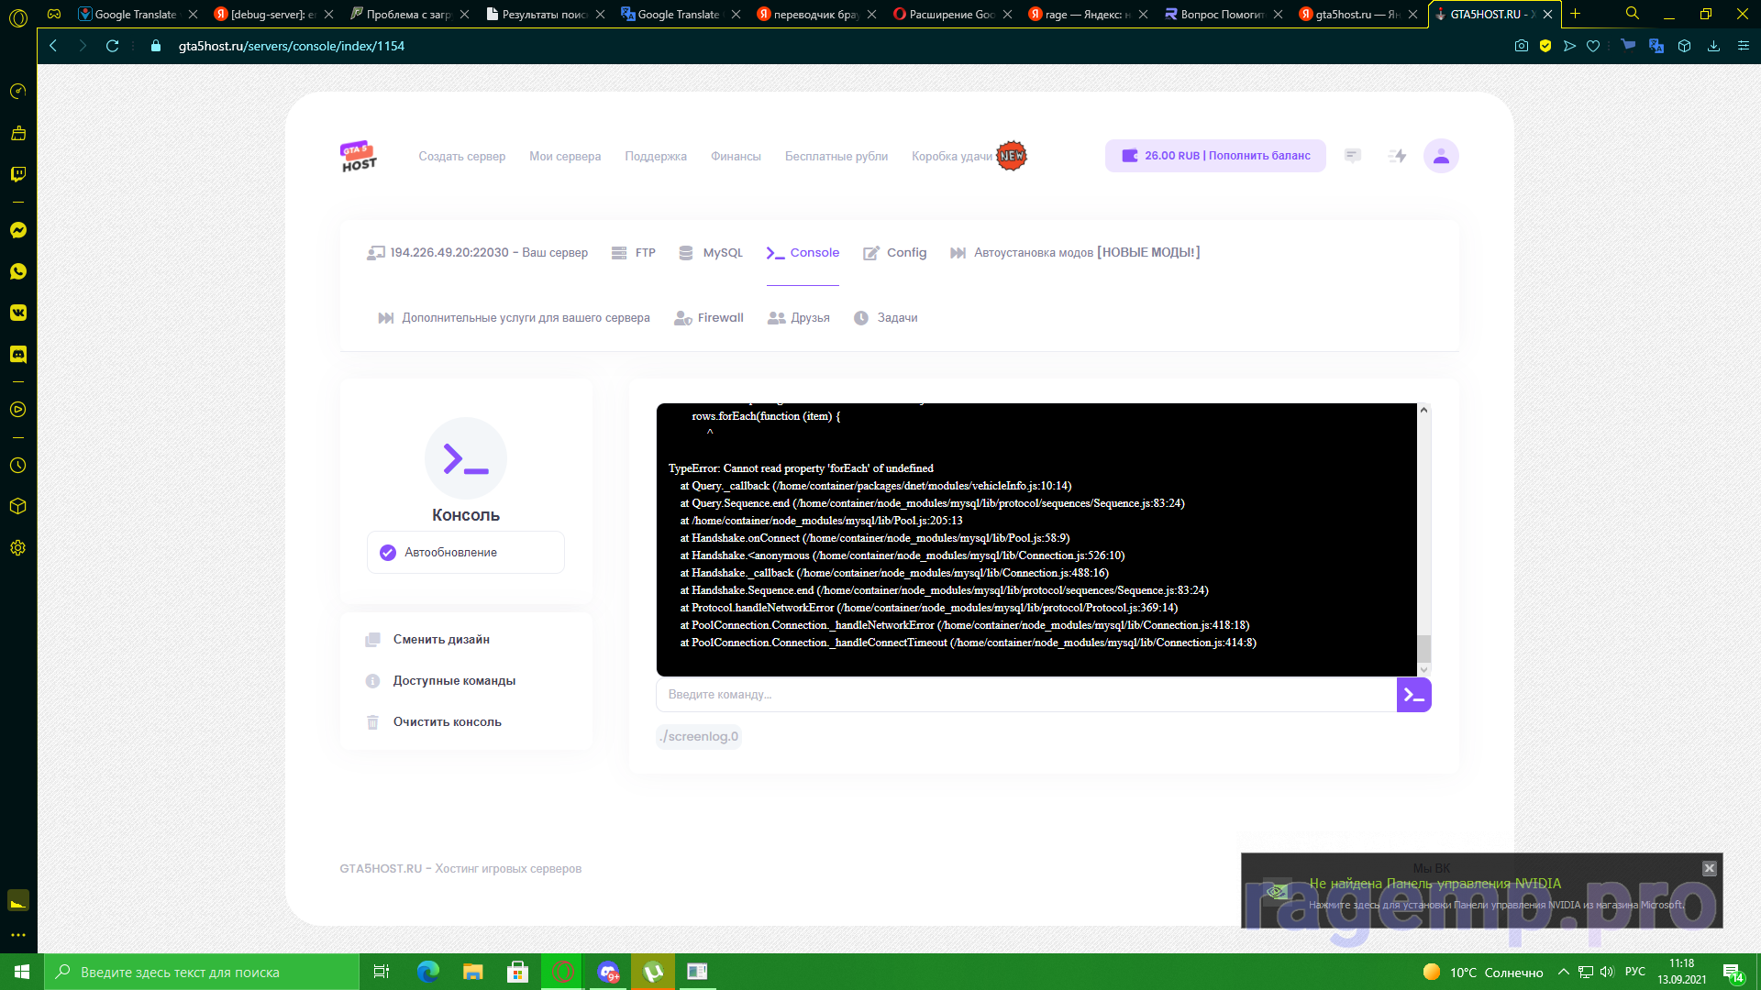
Task: Open VK in Opera sidebar
Action: tap(18, 313)
